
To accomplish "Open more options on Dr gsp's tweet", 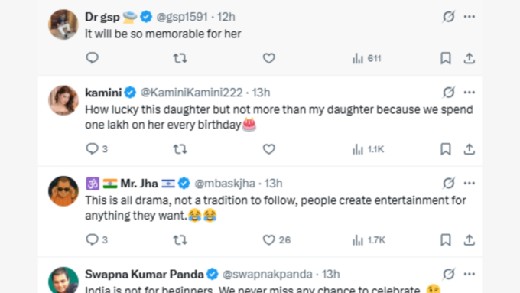I will click(470, 17).
